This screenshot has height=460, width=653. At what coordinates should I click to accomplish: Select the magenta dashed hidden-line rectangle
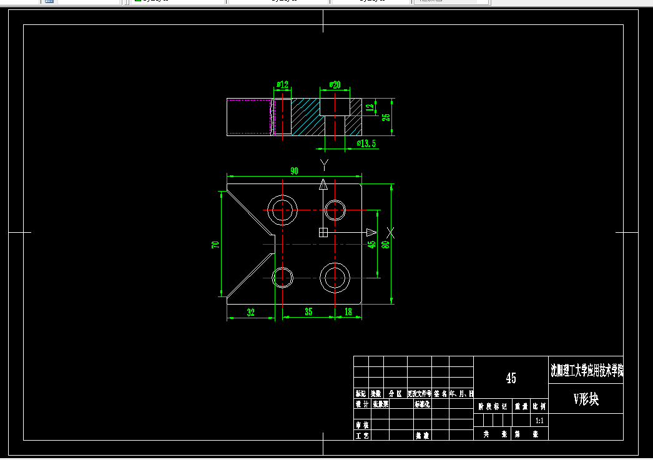tap(251, 117)
